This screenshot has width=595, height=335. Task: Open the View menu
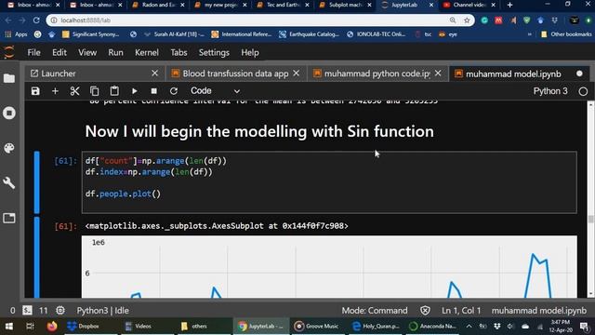[x=87, y=52]
